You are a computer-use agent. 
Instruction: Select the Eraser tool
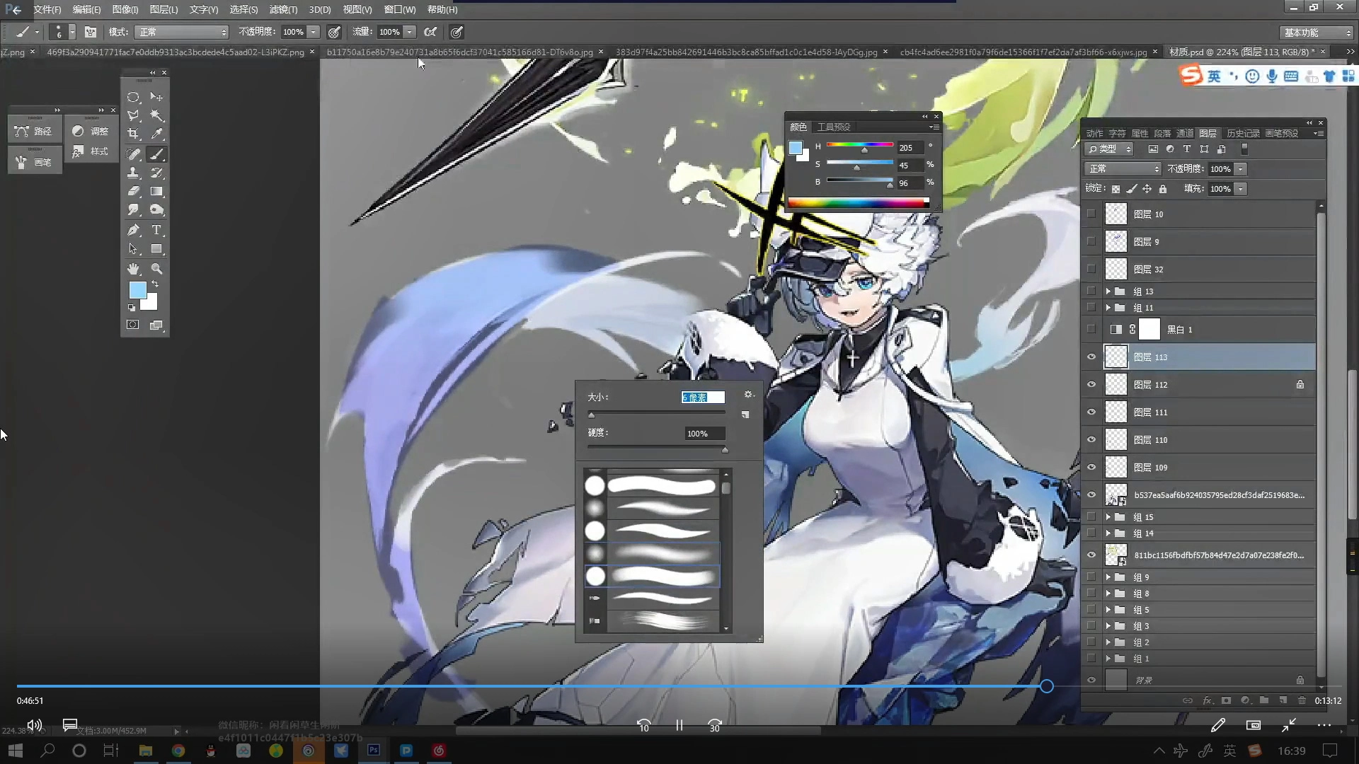coord(133,191)
